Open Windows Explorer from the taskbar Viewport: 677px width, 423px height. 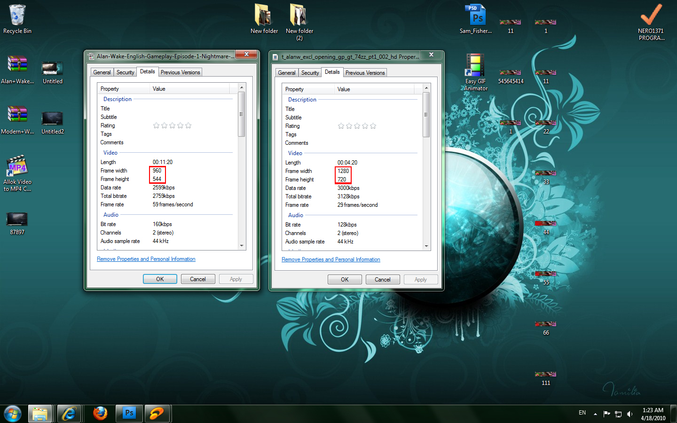click(40, 414)
